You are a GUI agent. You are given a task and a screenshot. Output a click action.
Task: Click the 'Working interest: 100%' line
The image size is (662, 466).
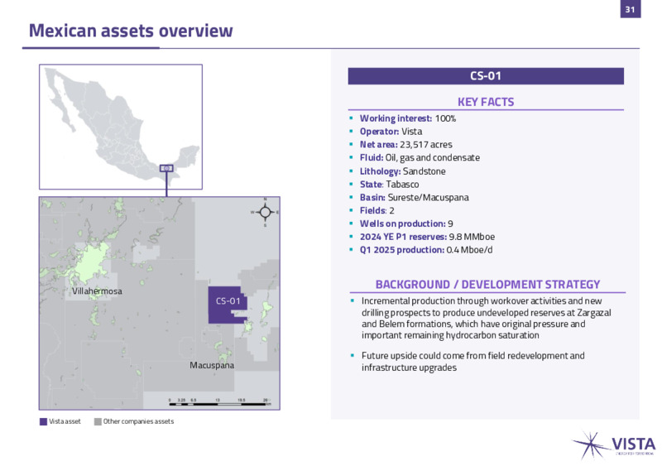(x=408, y=118)
